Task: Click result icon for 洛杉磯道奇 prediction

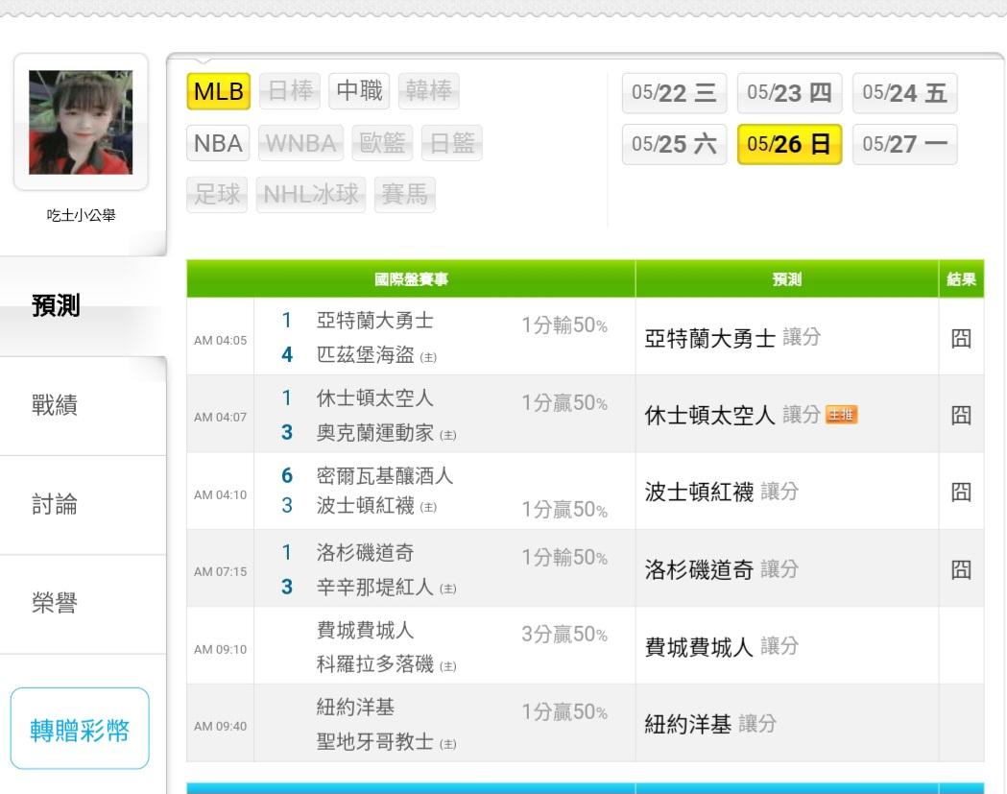Action: (961, 569)
